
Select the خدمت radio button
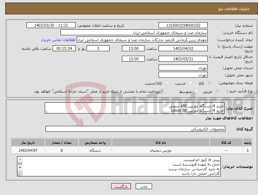[190, 83]
